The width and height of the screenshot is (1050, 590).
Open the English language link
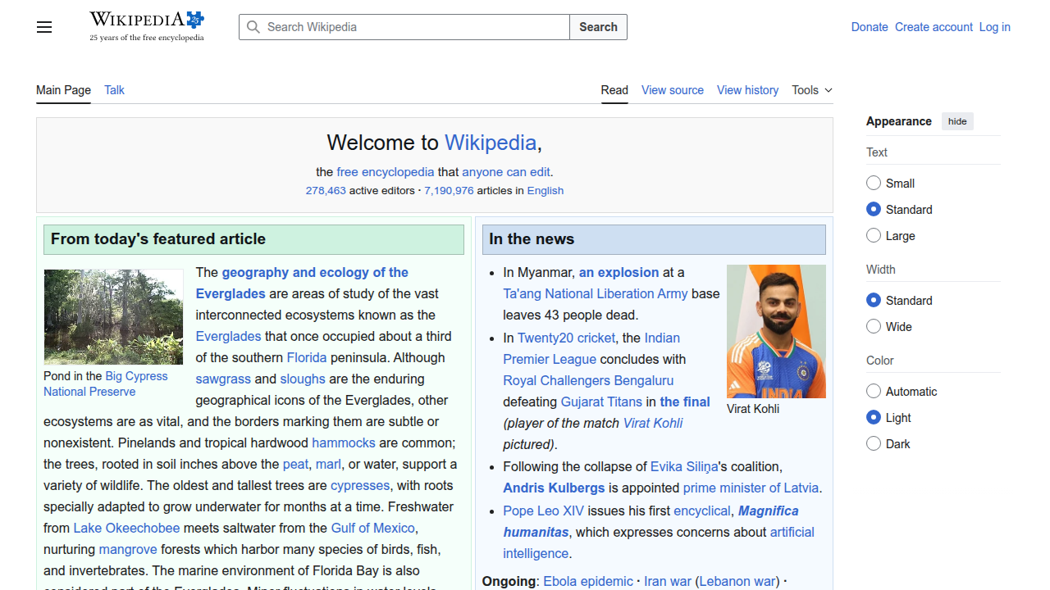546,190
